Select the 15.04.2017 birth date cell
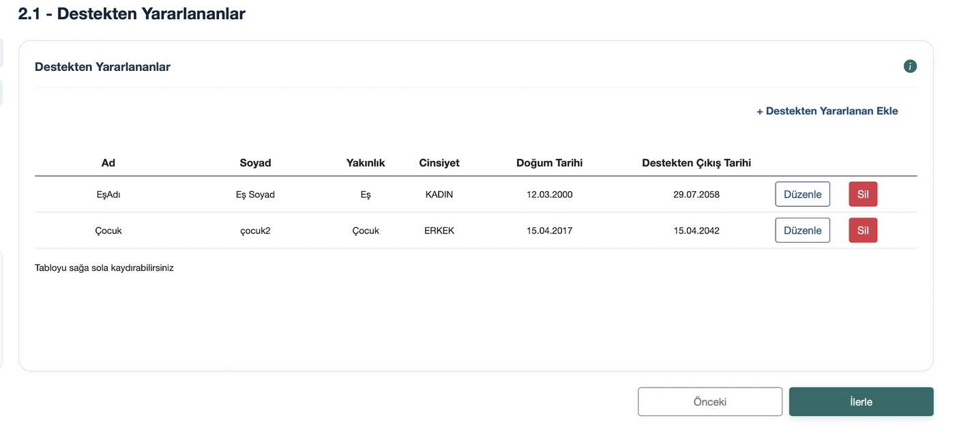Image resolution: width=955 pixels, height=436 pixels. click(550, 231)
